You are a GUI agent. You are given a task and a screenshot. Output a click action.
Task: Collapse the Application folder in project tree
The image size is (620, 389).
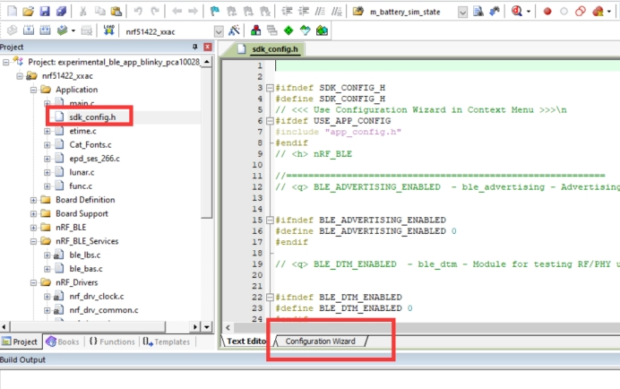[33, 90]
